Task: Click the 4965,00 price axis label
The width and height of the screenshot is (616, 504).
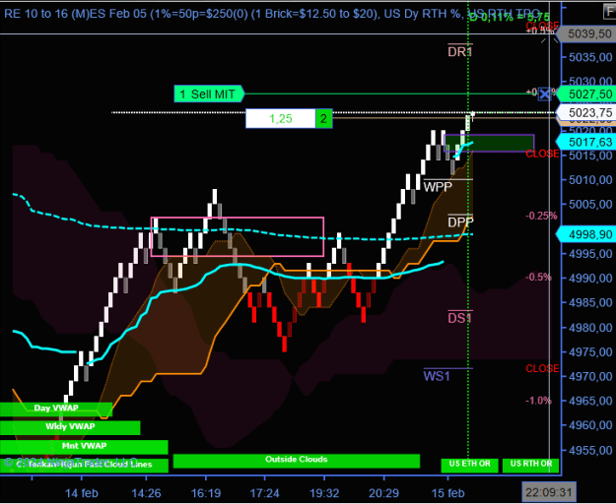Action: 590,401
